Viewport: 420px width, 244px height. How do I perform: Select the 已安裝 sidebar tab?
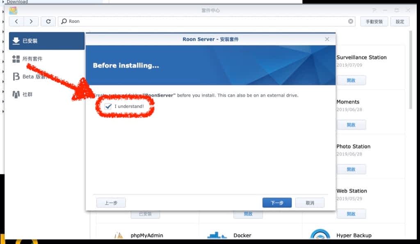point(47,41)
